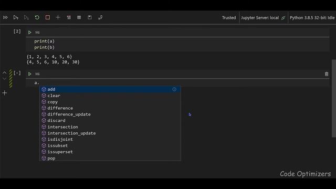The image size is (336, 189).
Task: Pick pop from the autocomplete list
Action: click(110, 158)
